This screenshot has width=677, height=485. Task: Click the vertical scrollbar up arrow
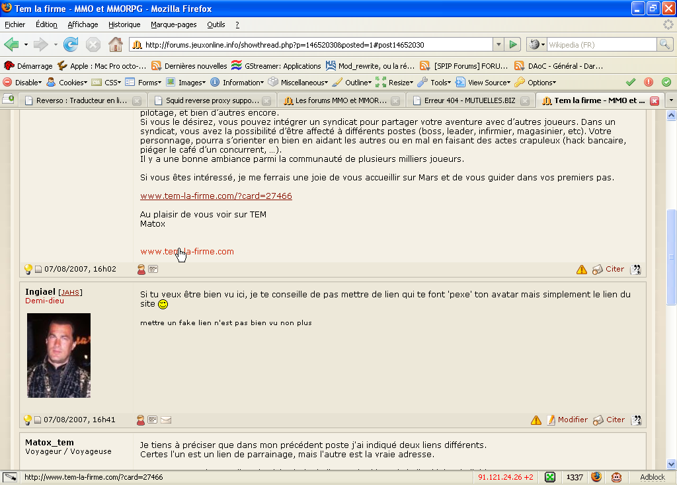(671, 115)
